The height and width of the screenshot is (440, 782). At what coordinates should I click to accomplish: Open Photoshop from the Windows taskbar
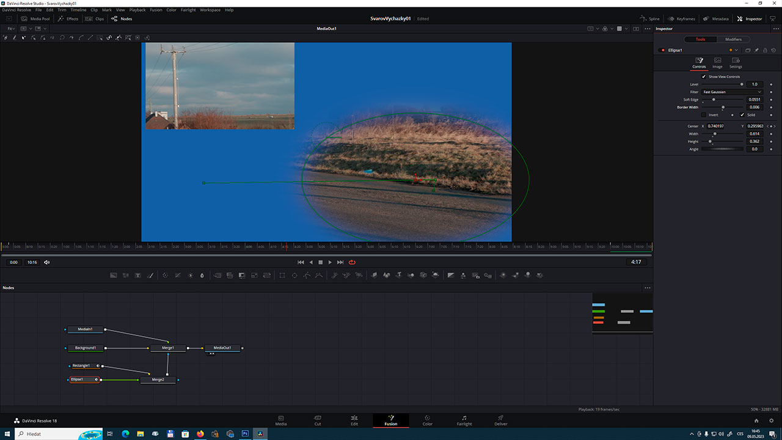tap(245, 433)
